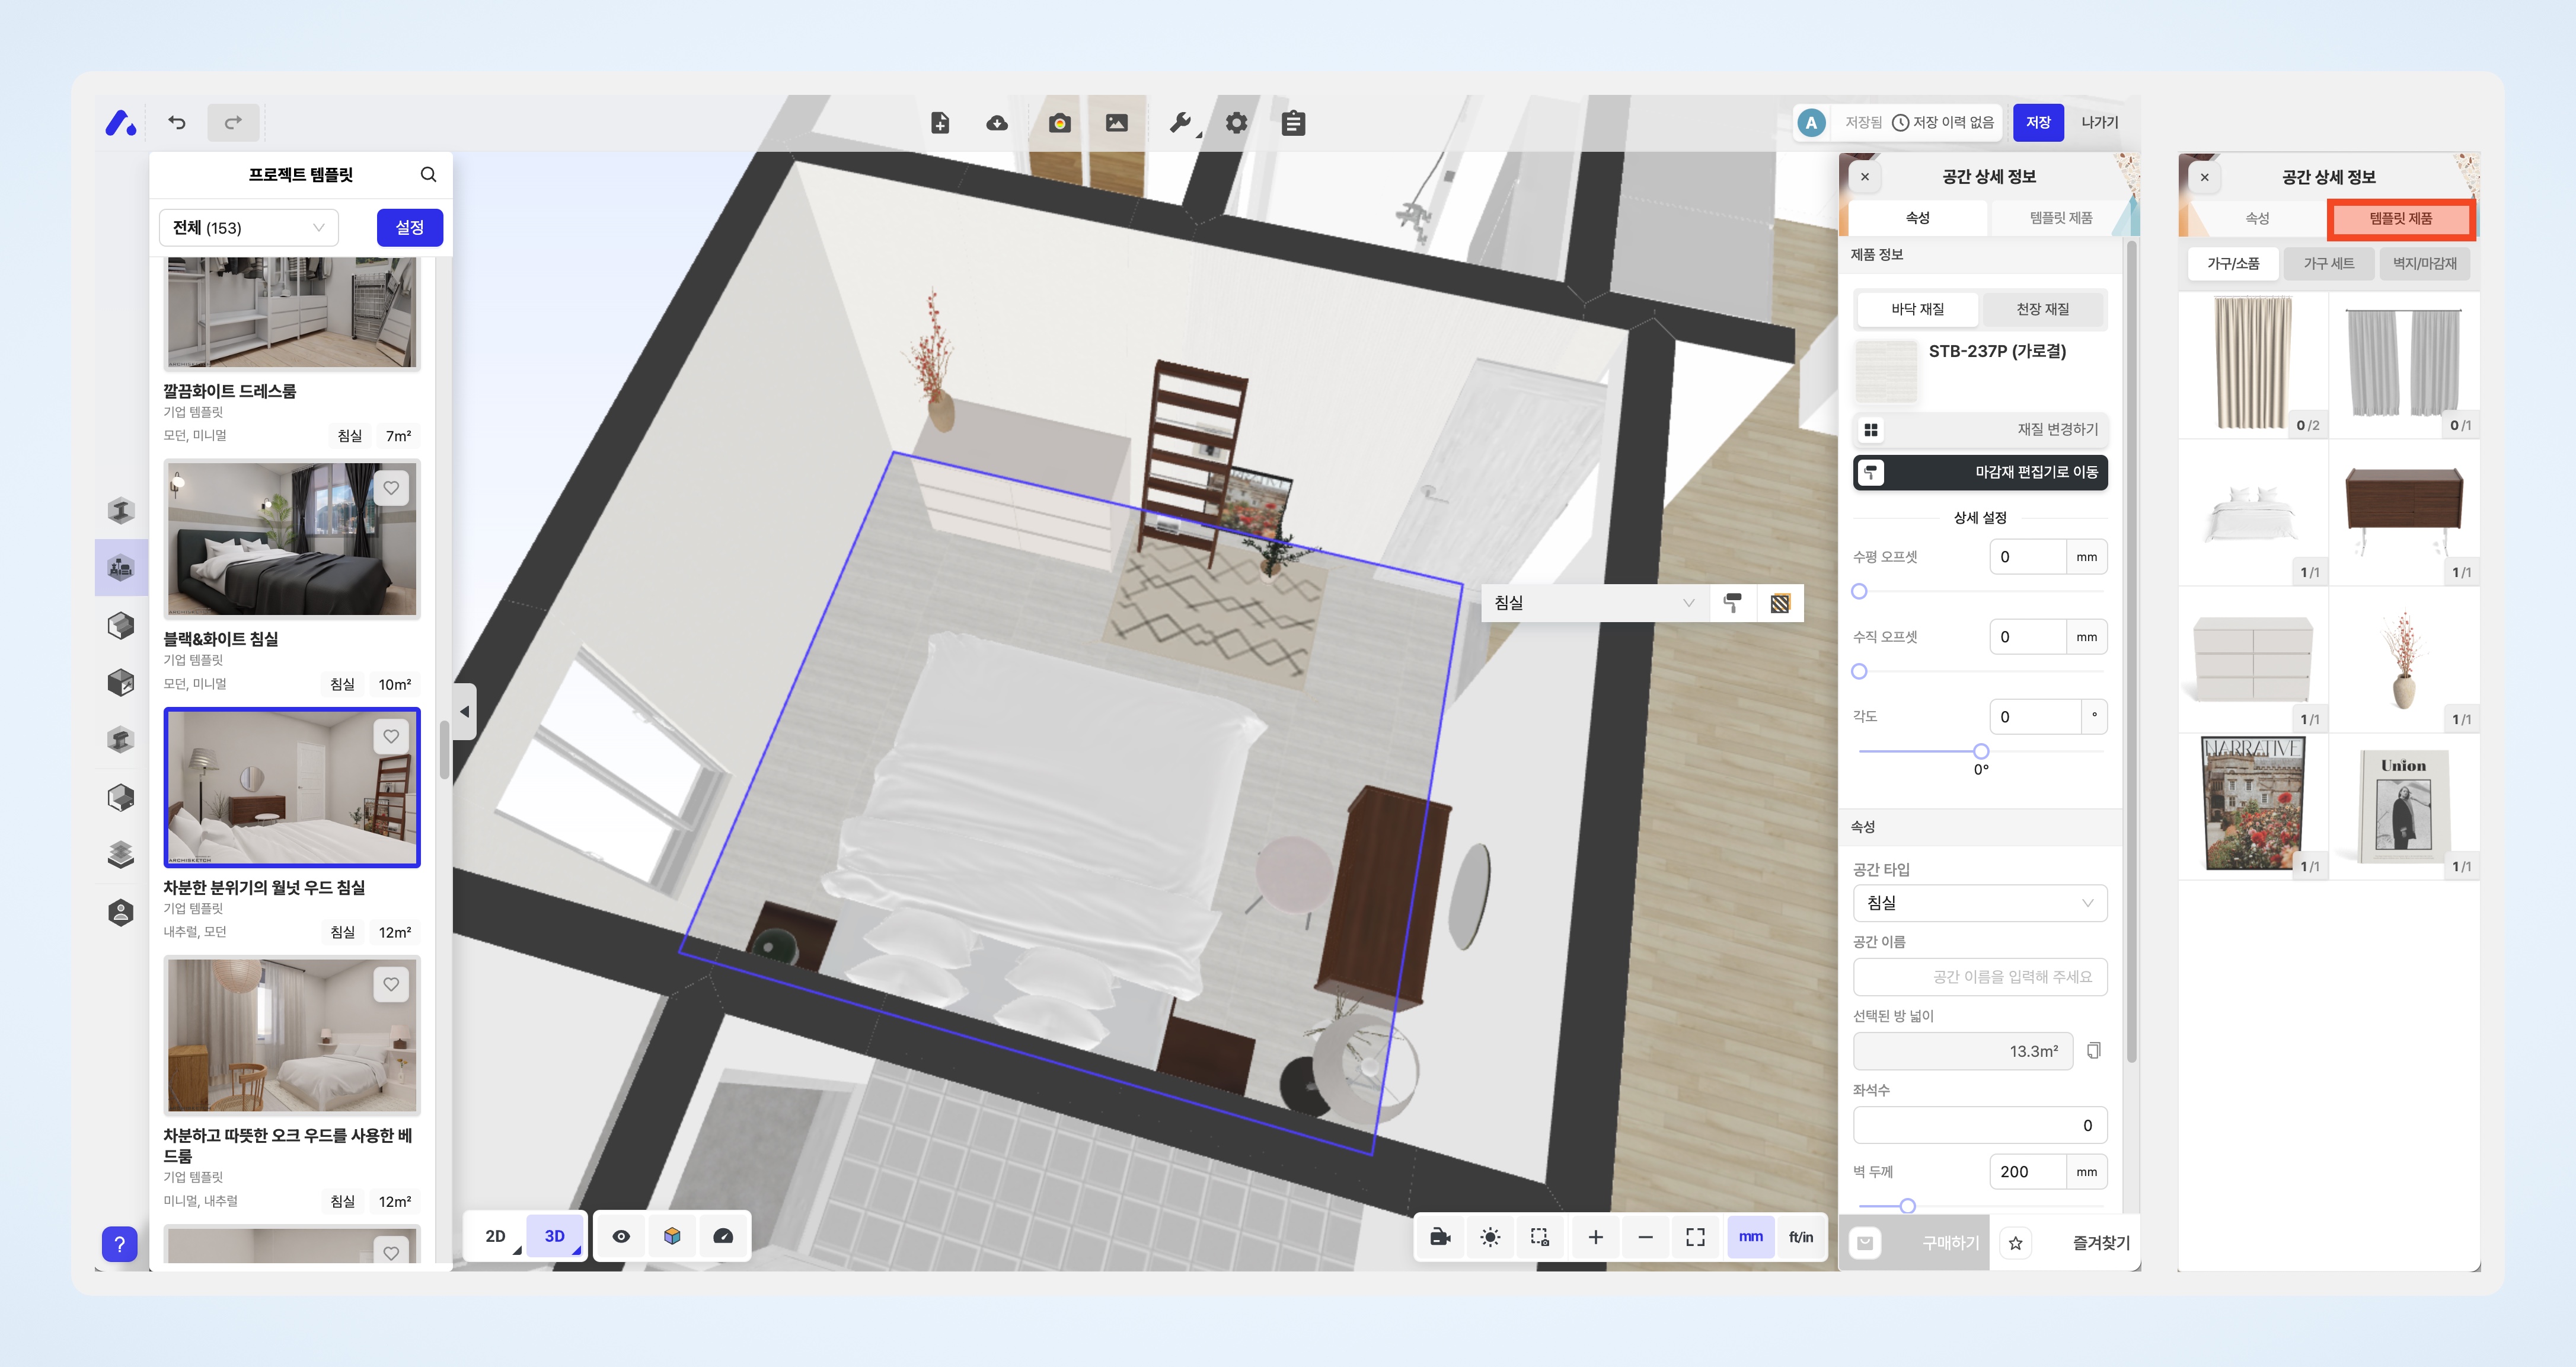The image size is (2576, 1367).
Task: Toggle the eye visibility view button
Action: (621, 1236)
